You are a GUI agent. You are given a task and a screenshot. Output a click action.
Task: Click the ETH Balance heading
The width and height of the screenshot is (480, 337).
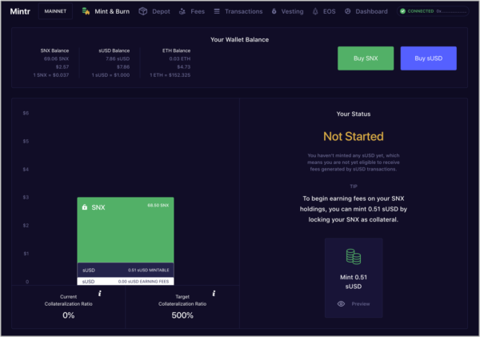pos(176,50)
